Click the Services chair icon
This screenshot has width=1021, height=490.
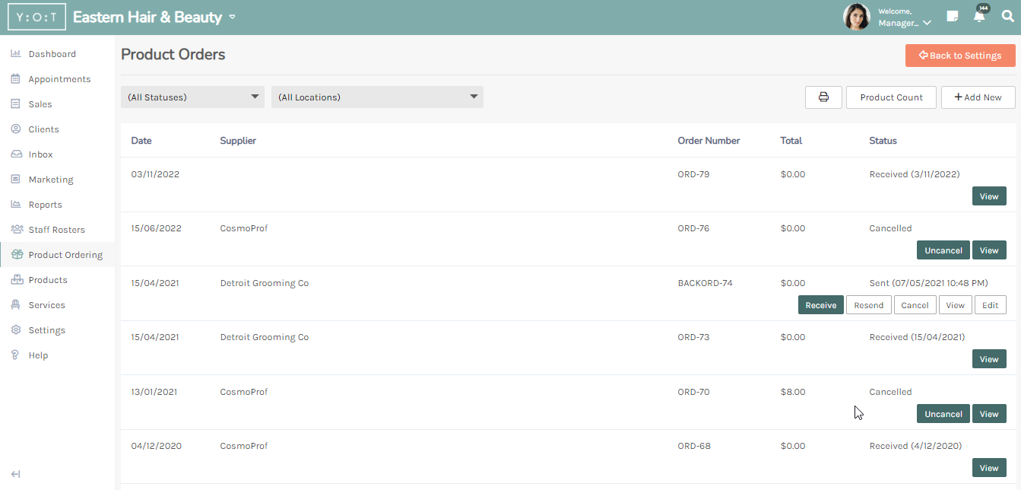[x=15, y=305]
